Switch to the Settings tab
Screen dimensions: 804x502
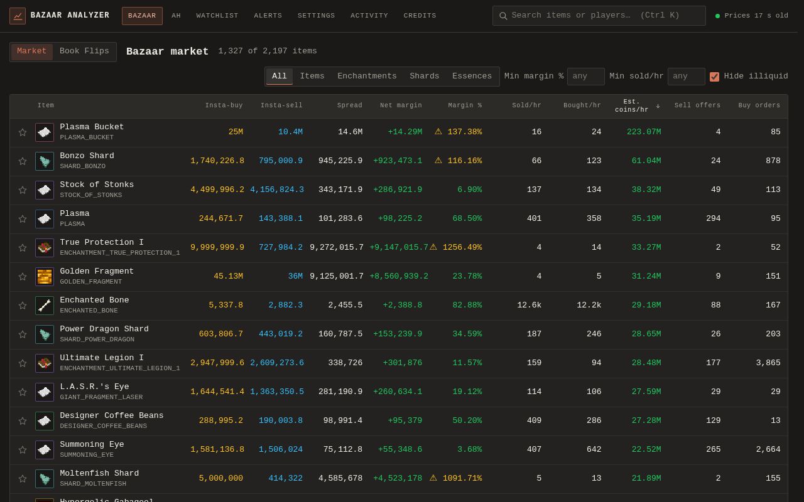(317, 16)
